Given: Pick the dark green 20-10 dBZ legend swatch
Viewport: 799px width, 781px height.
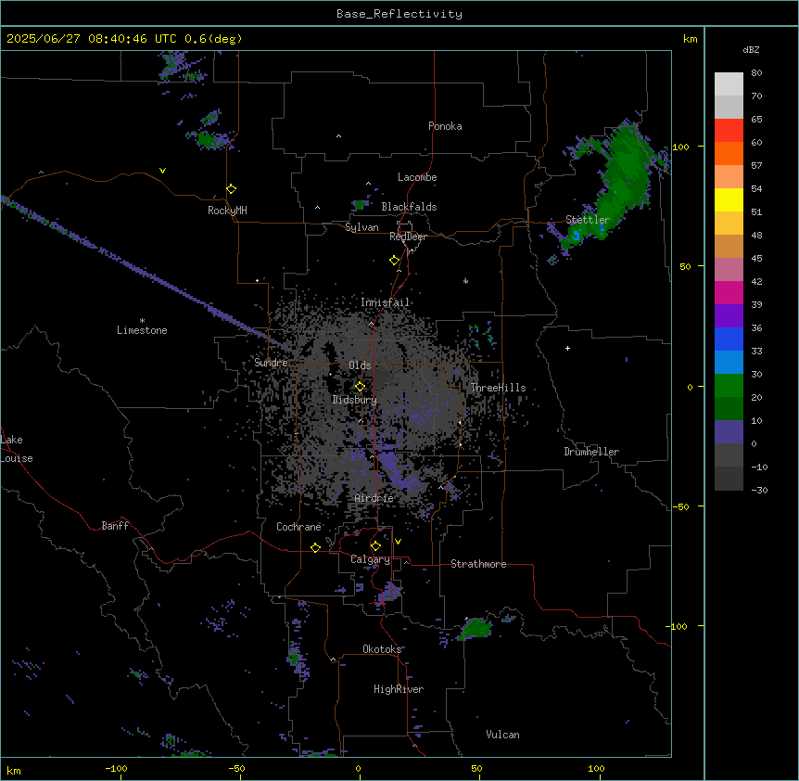Looking at the screenshot, I should (729, 408).
